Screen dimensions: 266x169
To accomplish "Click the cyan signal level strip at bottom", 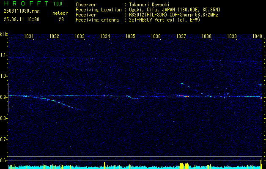I will [136, 167].
